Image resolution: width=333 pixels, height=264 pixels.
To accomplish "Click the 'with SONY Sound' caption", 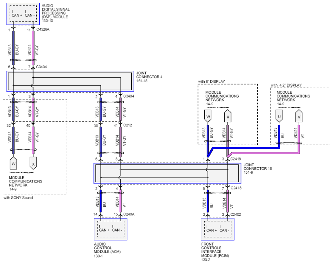I will tap(18, 198).
